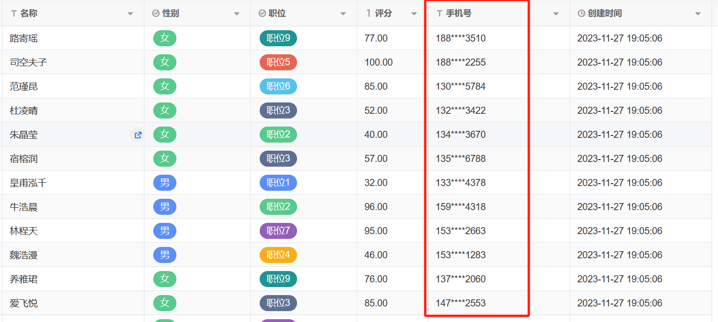Click the text-type icon in 名称 header
The image size is (718, 322).
pyautogui.click(x=14, y=14)
